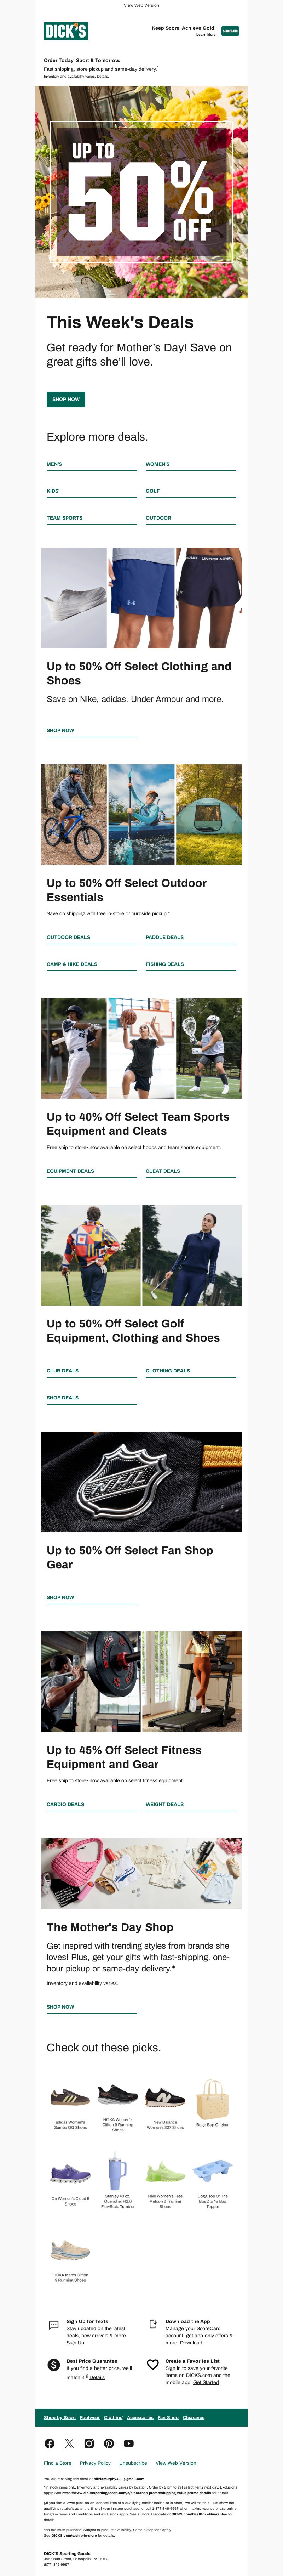Select Fan Shop in the green footer menu
Image resolution: width=283 pixels, height=2576 pixels.
168,2417
